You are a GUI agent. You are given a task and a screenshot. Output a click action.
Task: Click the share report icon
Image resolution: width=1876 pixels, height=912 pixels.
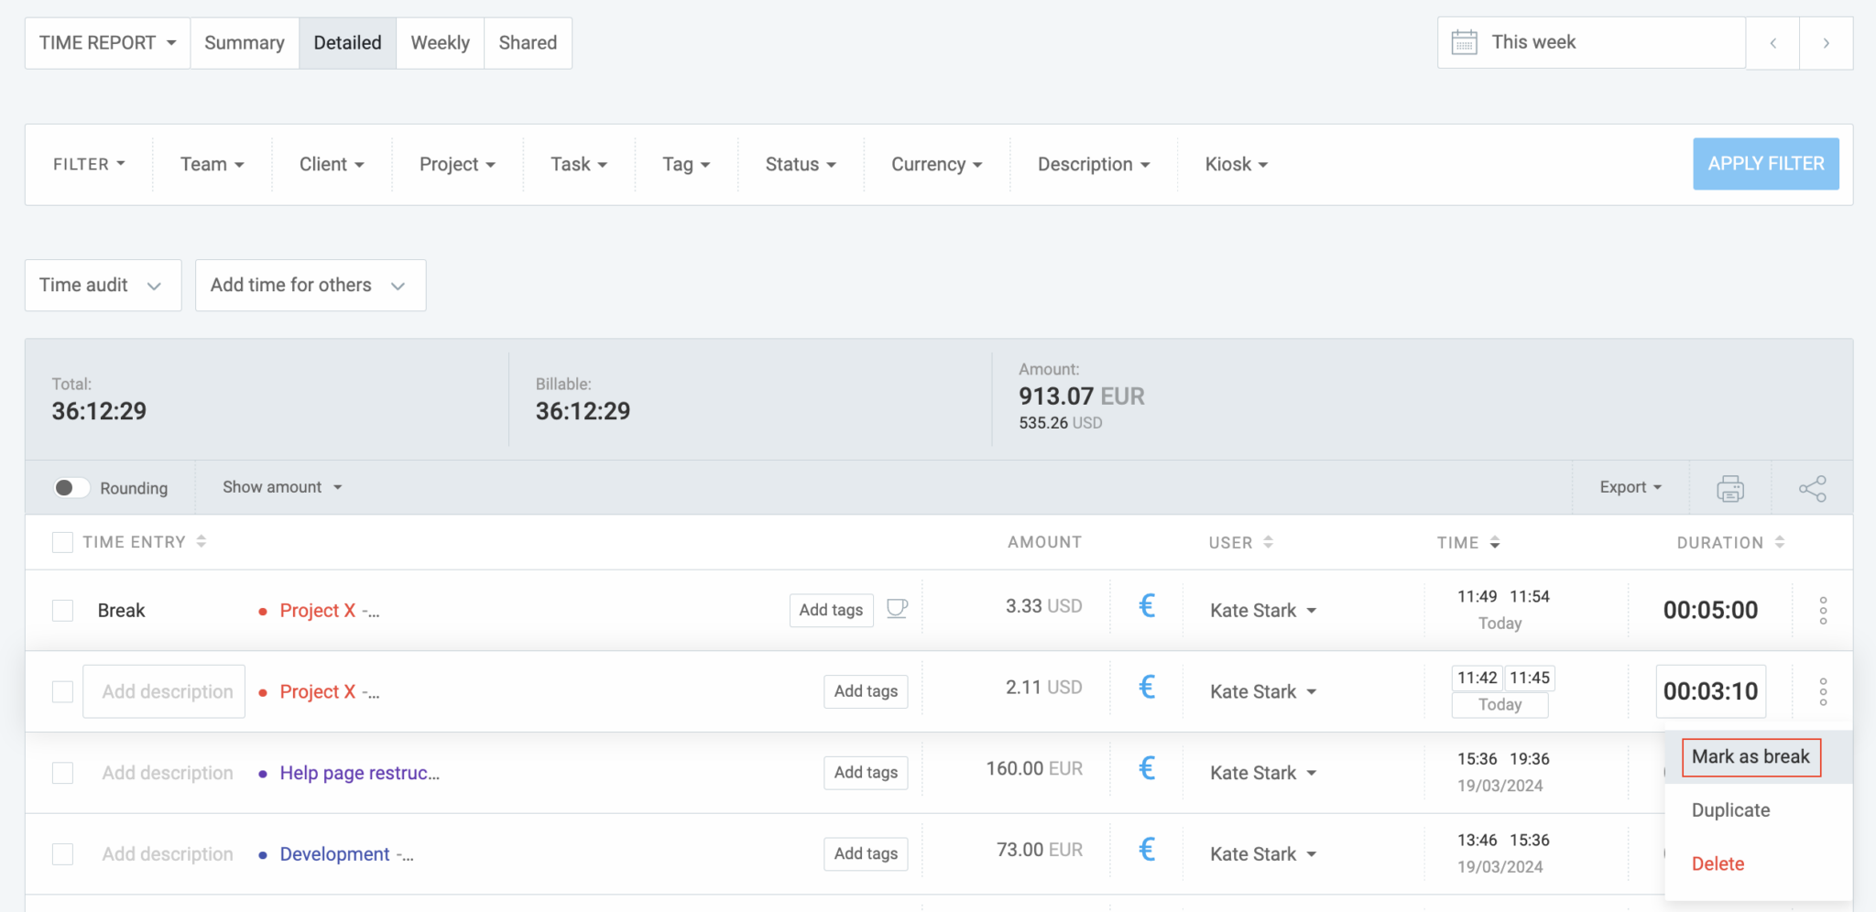coord(1812,488)
